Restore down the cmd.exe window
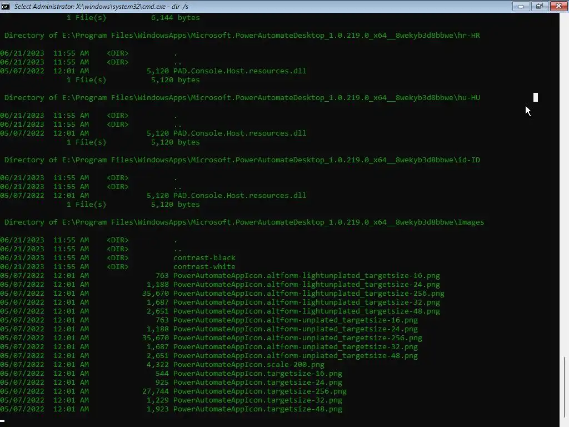Image resolution: width=569 pixels, height=427 pixels. [x=540, y=6]
